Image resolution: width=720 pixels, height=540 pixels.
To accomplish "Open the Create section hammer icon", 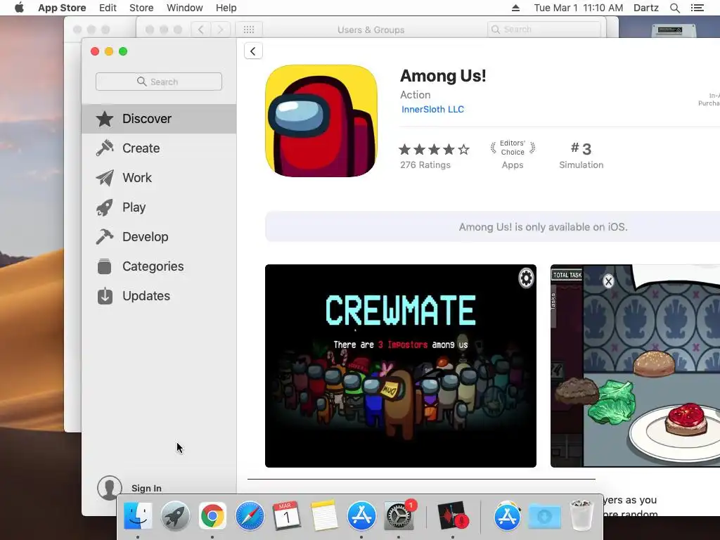I will 105,148.
